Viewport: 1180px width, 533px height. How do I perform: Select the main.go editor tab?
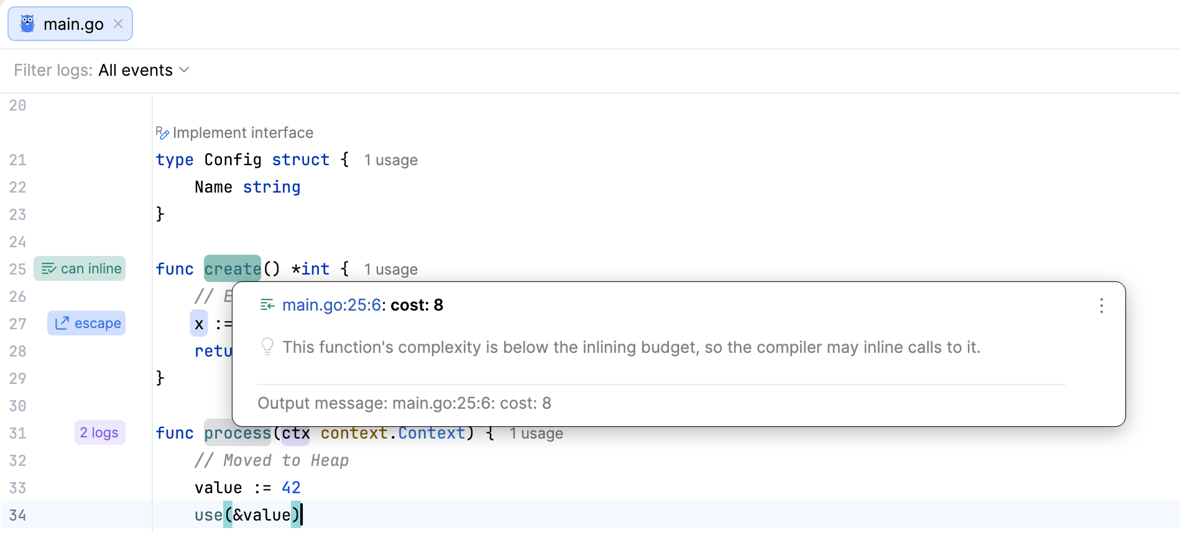pyautogui.click(x=70, y=24)
